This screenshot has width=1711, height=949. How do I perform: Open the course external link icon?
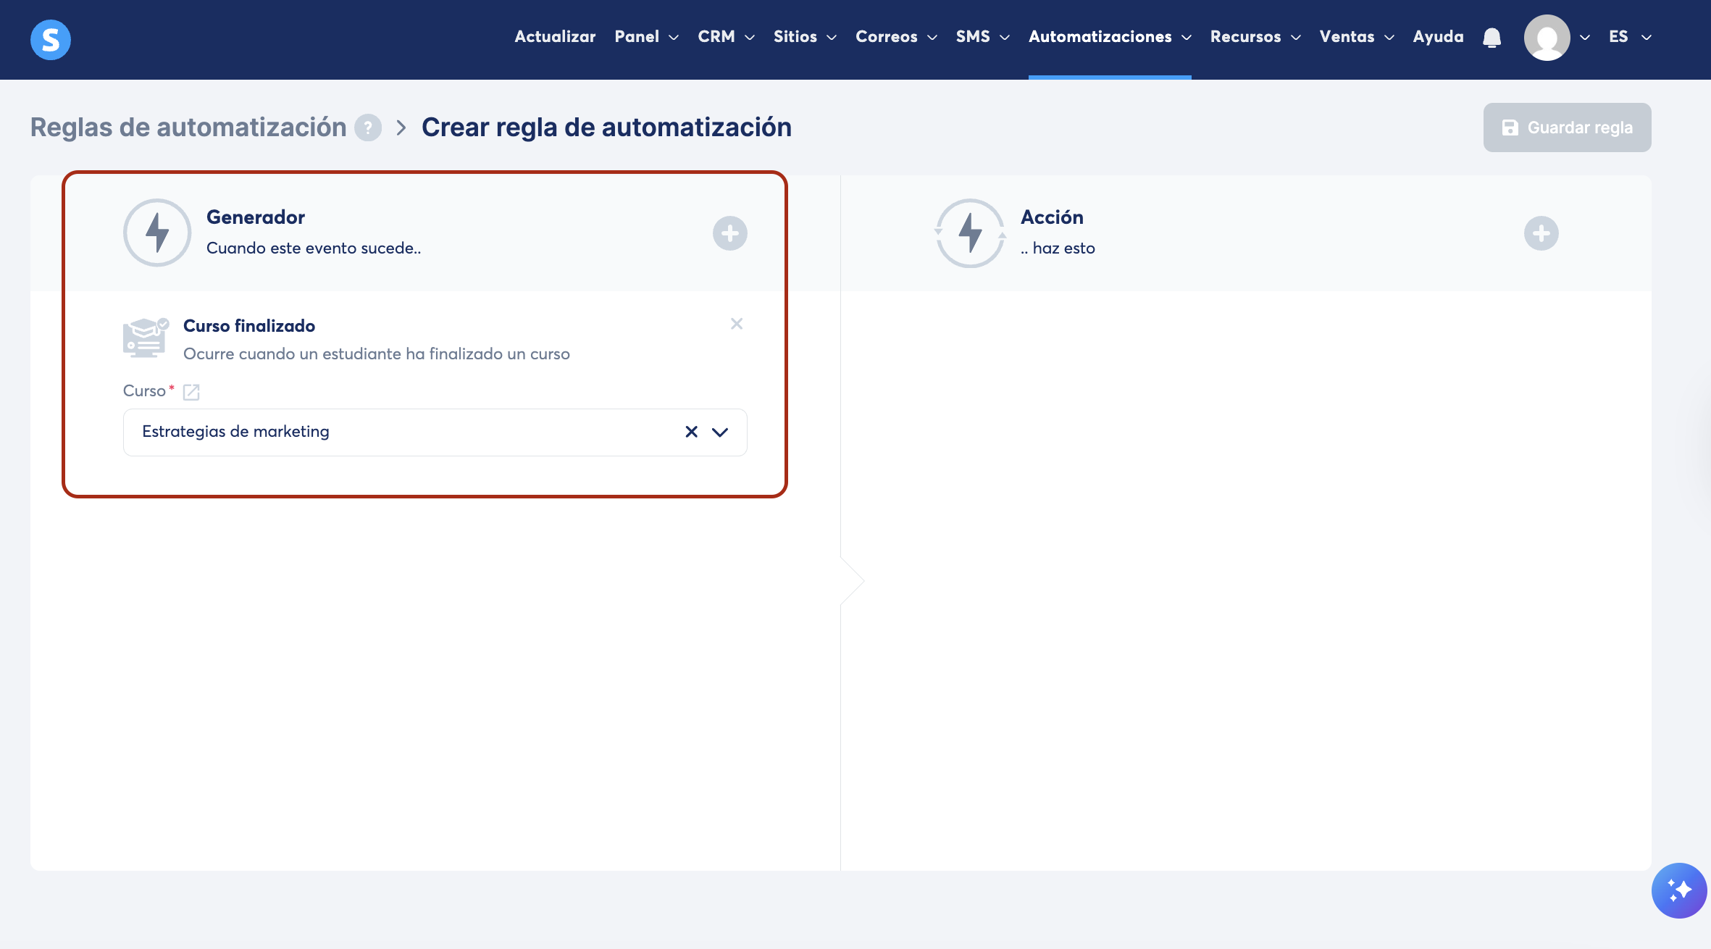191,392
